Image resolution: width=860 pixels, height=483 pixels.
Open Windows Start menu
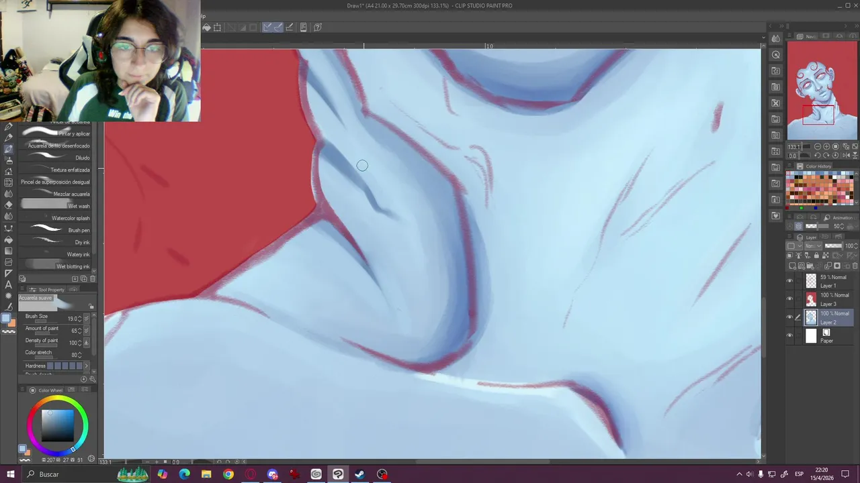tap(10, 474)
